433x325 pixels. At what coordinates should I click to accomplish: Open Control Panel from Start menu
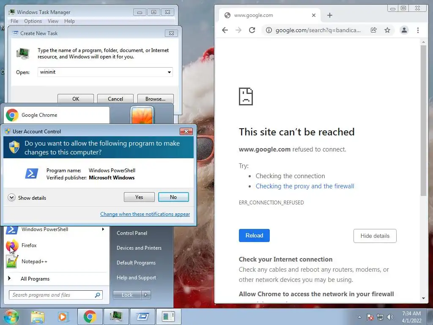click(132, 233)
